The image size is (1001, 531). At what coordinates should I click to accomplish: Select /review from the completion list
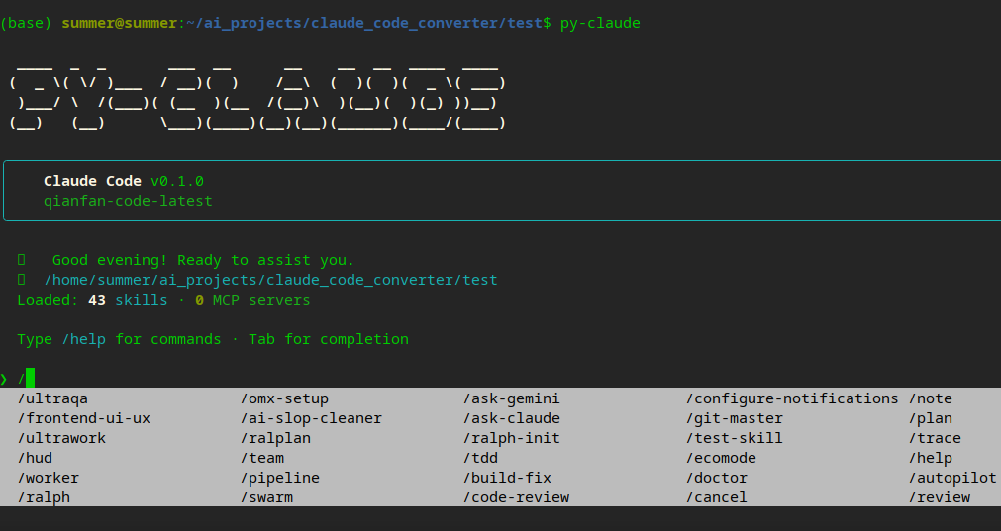tap(940, 497)
